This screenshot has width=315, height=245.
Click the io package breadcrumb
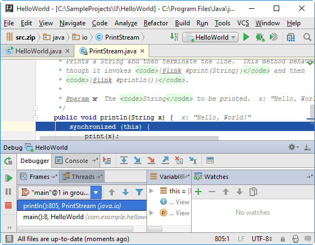coord(80,37)
